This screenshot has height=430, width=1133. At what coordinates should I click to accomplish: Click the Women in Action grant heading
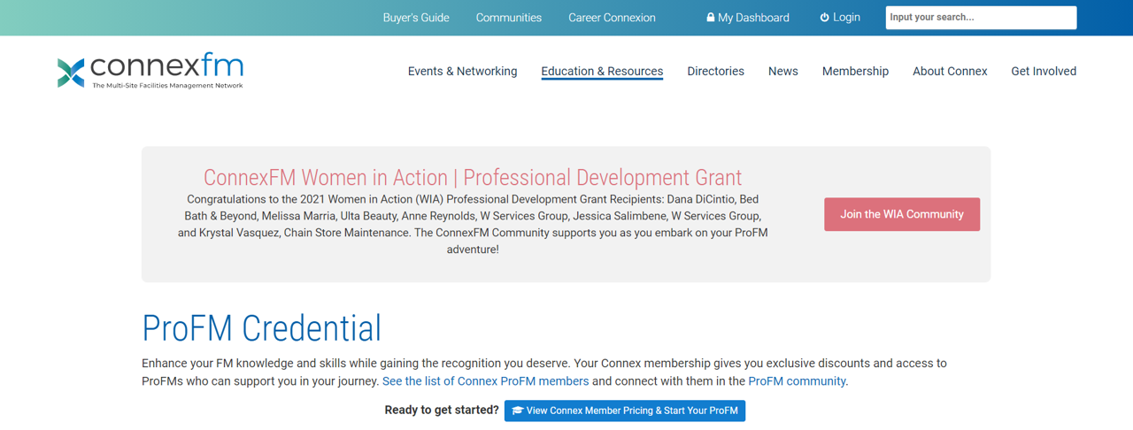(x=473, y=178)
